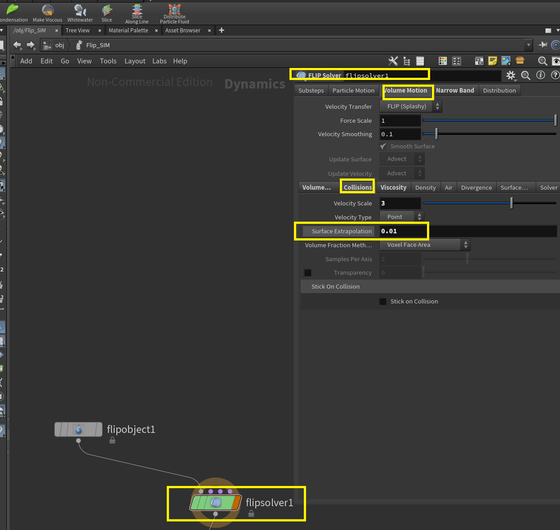560x530 pixels.
Task: Switch to the Particle Motion tab
Action: 353,91
